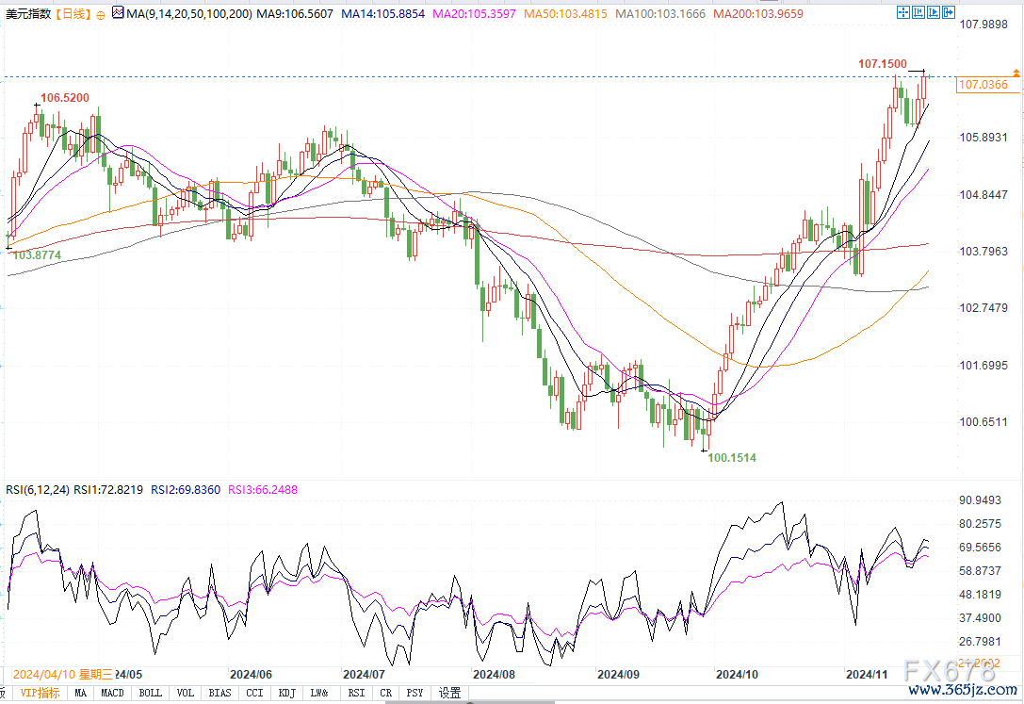The width and height of the screenshot is (1024, 704).
Task: Switch to the MA indicator tab
Action: pyautogui.click(x=80, y=693)
